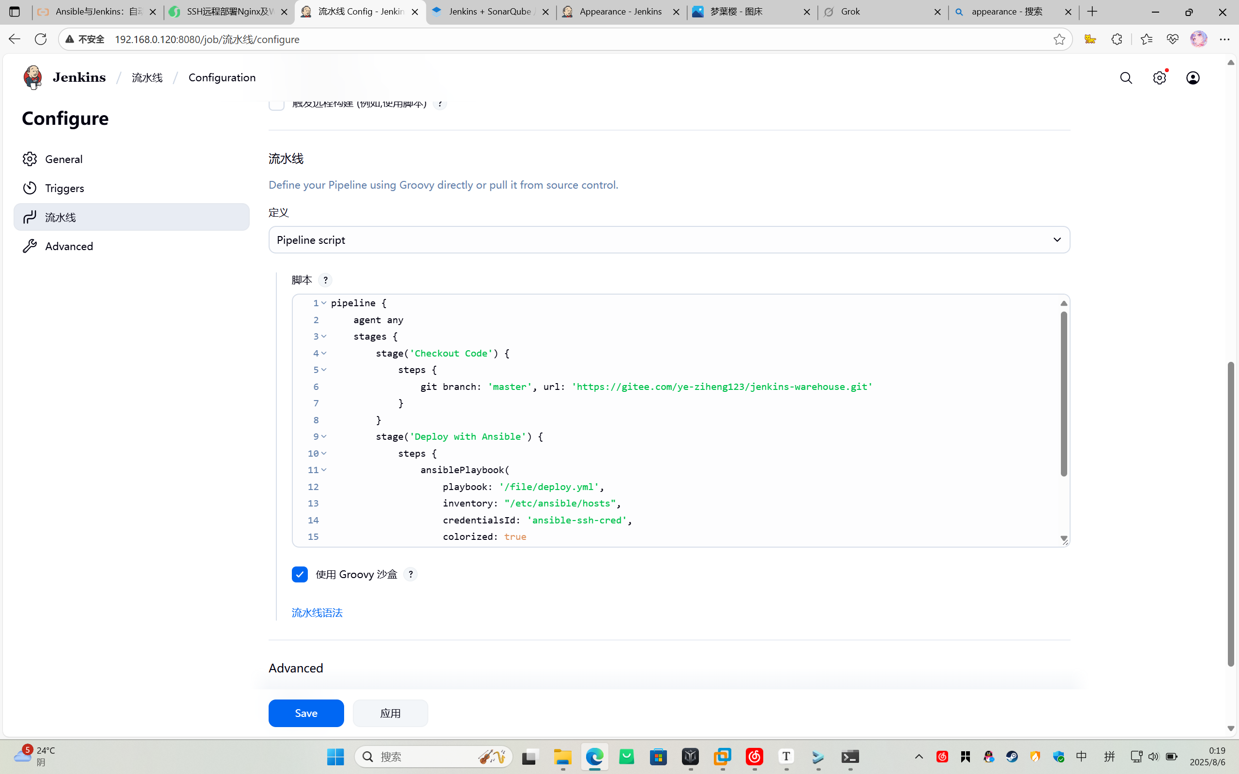Collapse ansiblePlaybook fold at line 11
Image resolution: width=1239 pixels, height=774 pixels.
[x=324, y=470]
